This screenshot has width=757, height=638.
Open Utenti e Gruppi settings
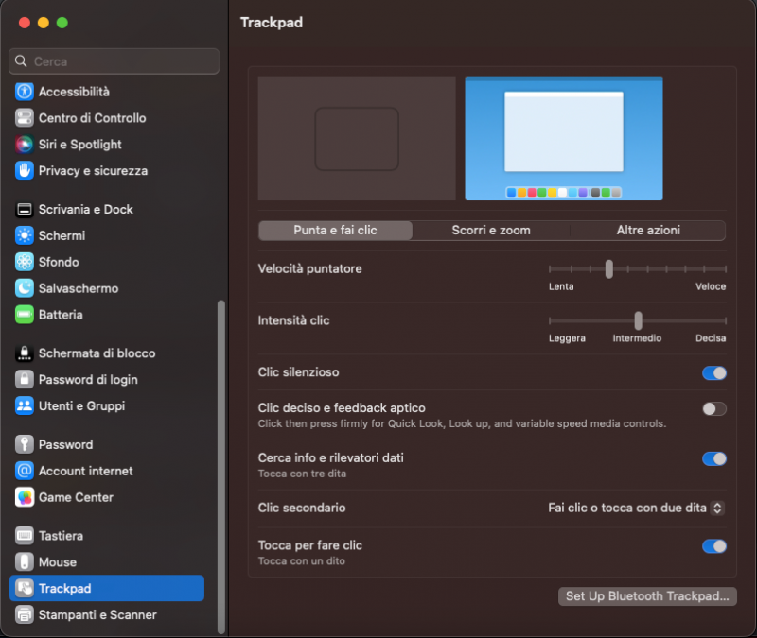pos(81,405)
